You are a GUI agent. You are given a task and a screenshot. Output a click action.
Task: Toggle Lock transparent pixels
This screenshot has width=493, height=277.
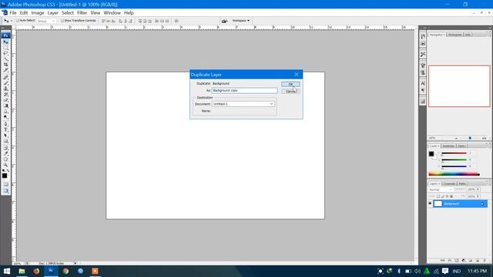438,196
